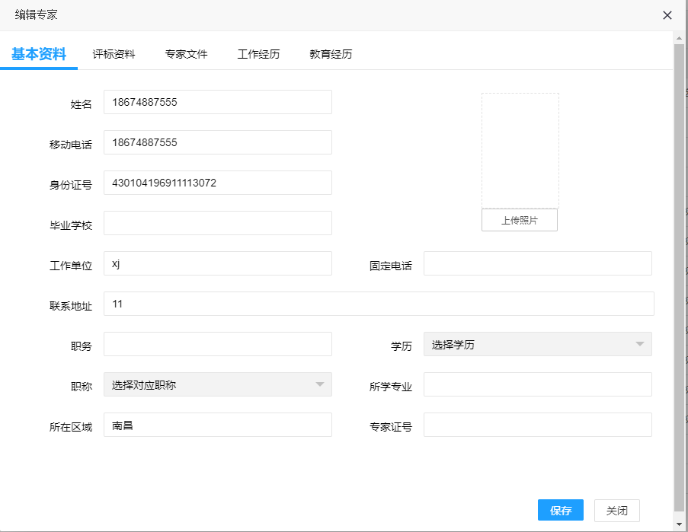
Task: Switch to the 专家文件 tab
Action: [x=186, y=54]
